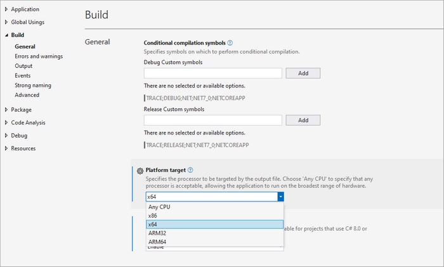Open the Strong naming page
444x267 pixels.
tap(33, 85)
